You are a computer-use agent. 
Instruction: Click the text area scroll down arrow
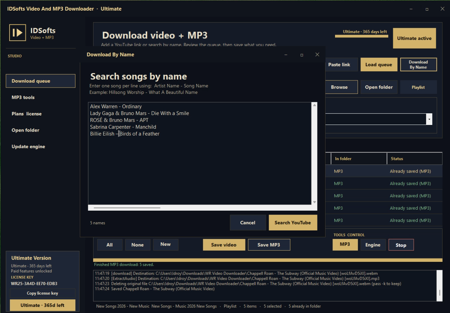point(315,202)
